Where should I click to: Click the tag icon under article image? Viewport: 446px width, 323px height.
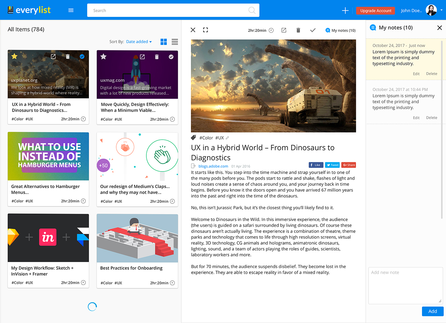[x=193, y=137]
